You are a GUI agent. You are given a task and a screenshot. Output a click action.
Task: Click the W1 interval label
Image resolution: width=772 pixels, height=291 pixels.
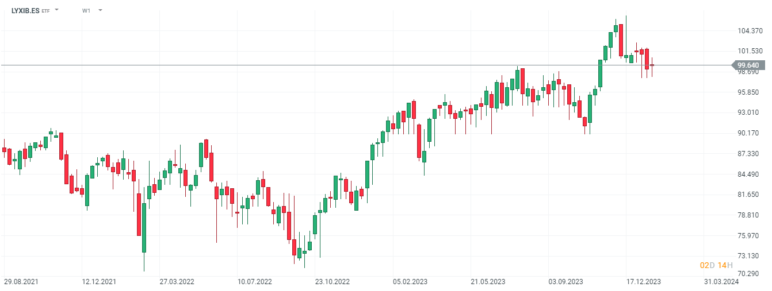pos(86,10)
